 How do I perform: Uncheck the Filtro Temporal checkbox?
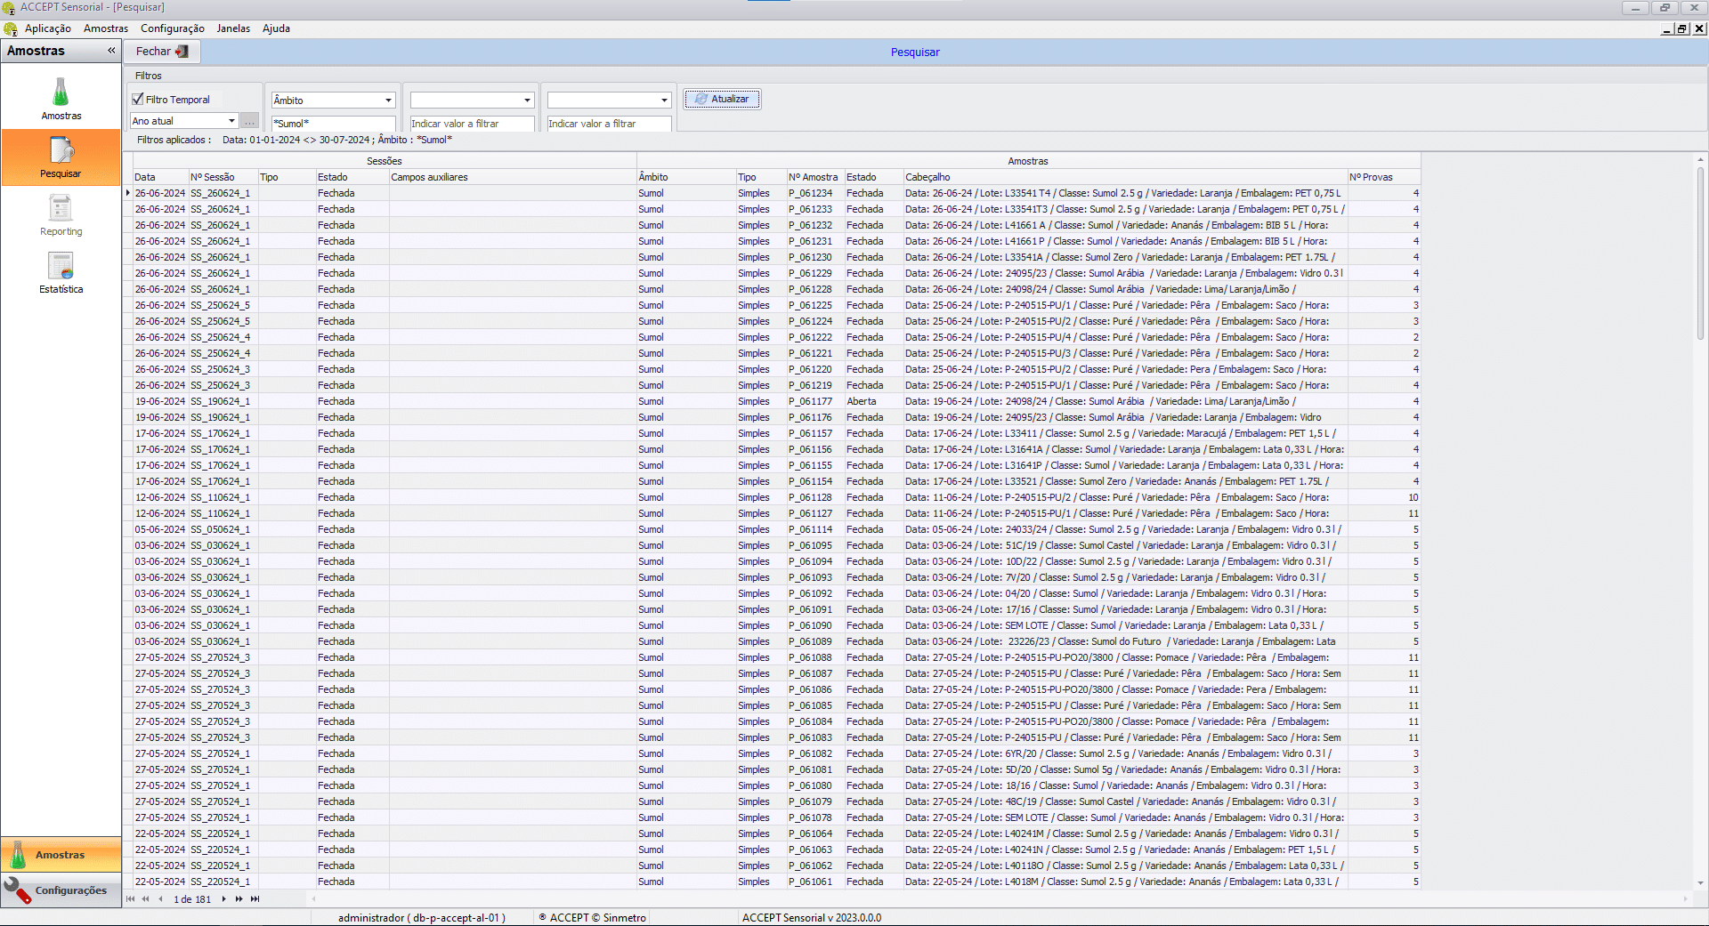138,100
